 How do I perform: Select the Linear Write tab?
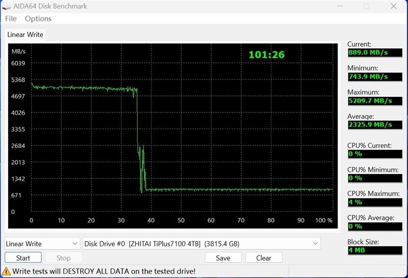pos(25,35)
